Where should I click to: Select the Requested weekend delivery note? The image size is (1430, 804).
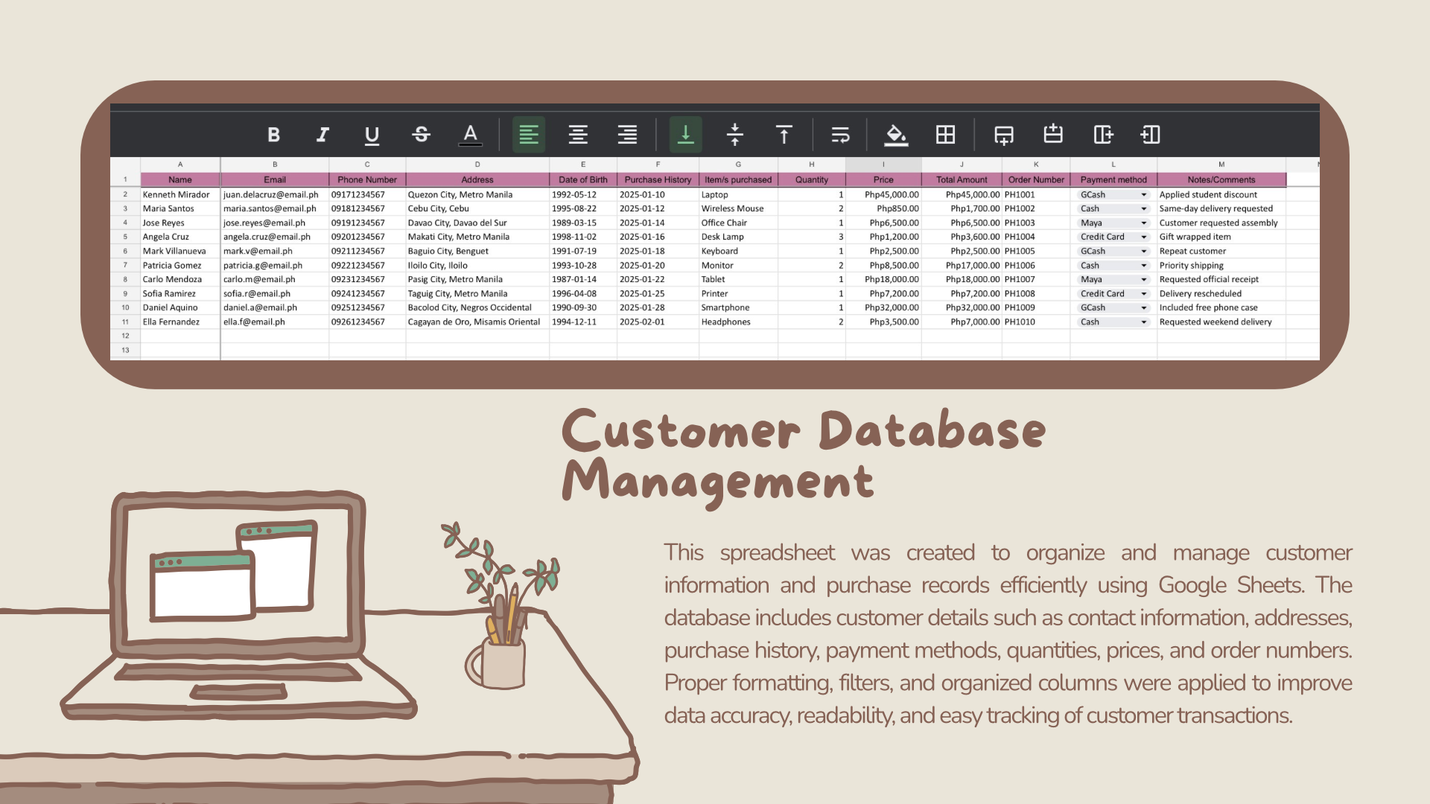[1221, 322]
